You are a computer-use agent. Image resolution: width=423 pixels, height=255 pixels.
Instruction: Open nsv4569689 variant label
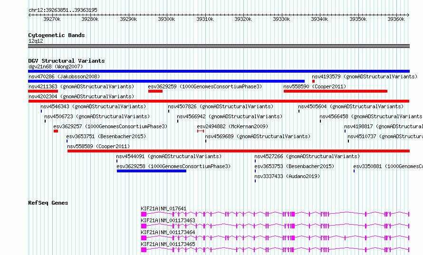(x=258, y=136)
